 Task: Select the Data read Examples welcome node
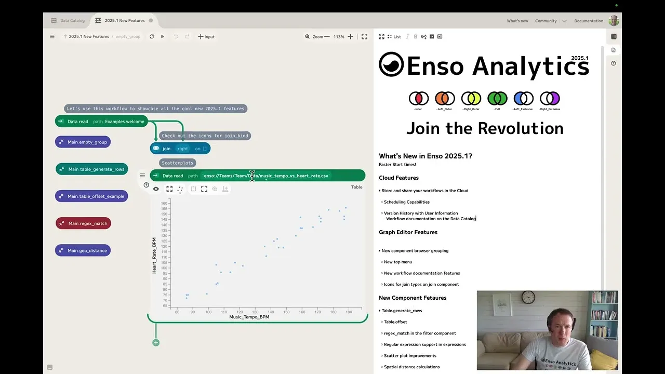point(102,122)
